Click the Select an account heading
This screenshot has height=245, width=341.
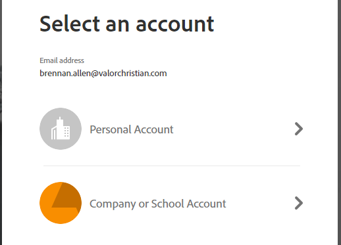tap(127, 24)
